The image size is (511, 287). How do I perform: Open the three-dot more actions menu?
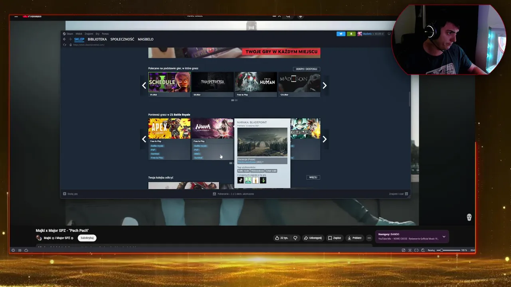coord(369,238)
